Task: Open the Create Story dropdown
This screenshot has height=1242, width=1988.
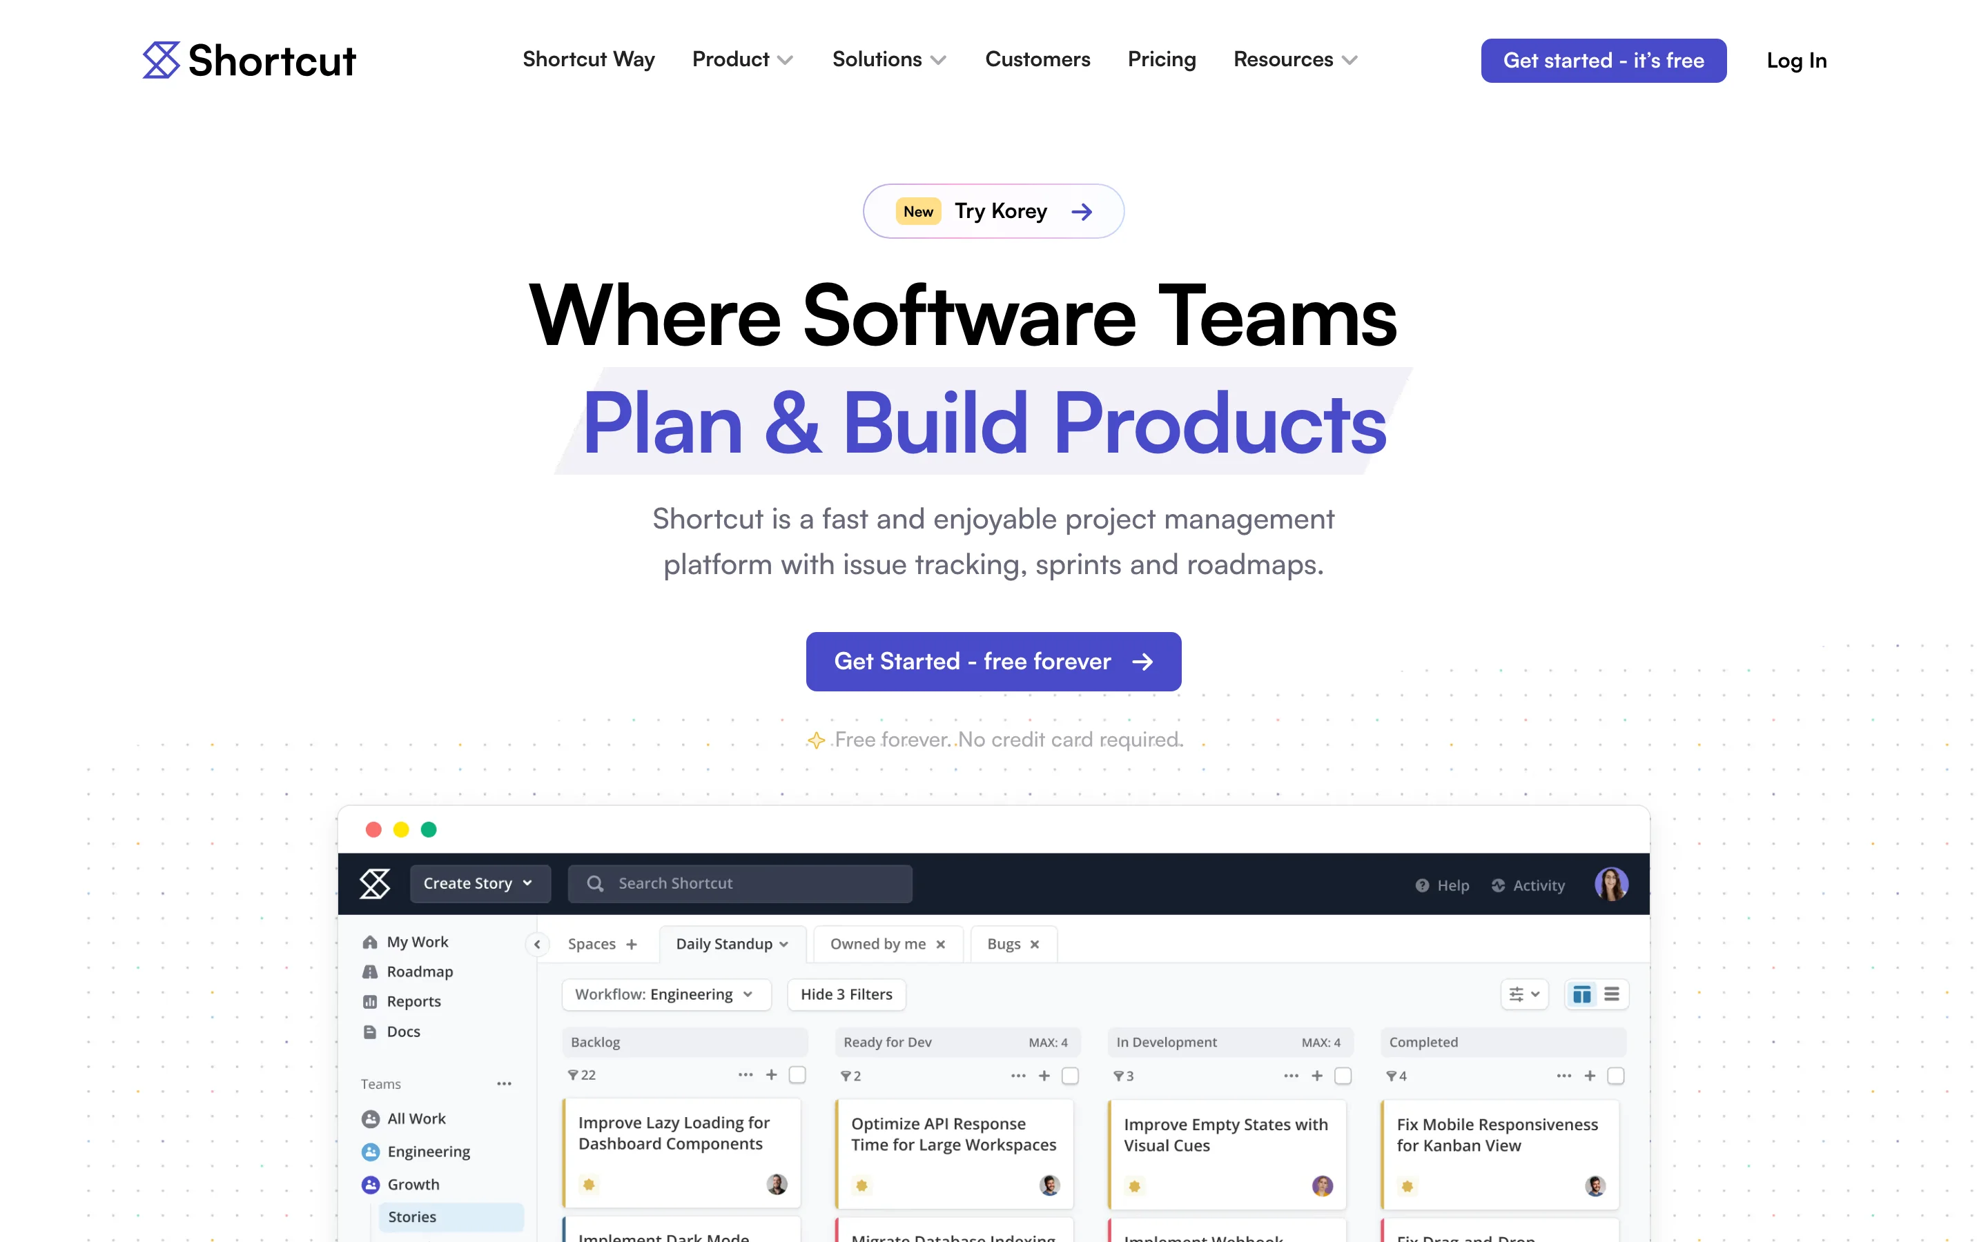Action: click(x=479, y=883)
